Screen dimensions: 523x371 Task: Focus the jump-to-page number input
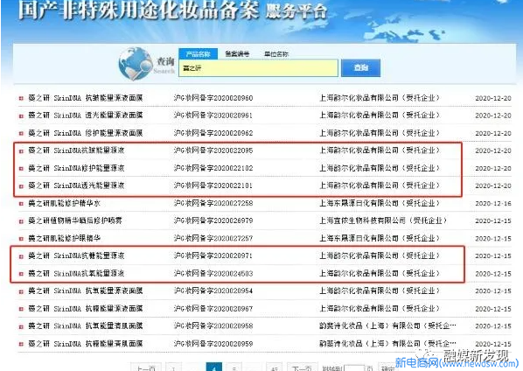[x=354, y=368]
